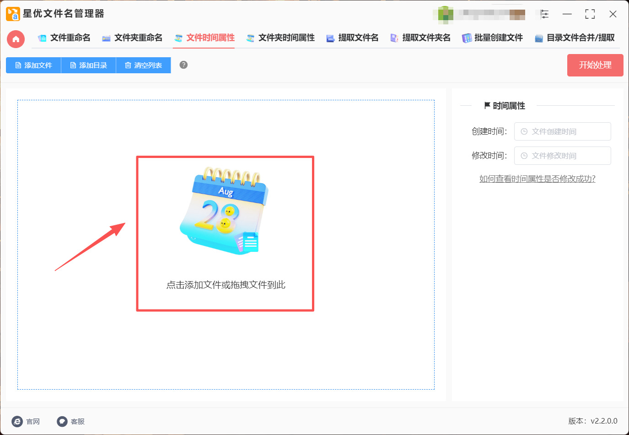Click the 添加文件 button
The image size is (629, 435).
coord(33,65)
